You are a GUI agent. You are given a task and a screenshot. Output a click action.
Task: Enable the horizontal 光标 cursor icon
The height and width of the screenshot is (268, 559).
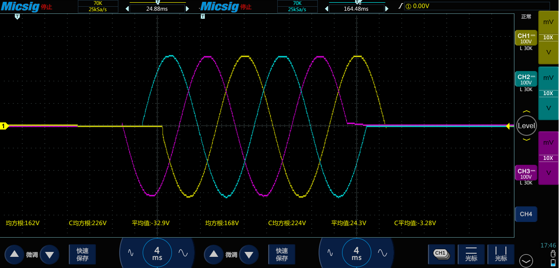(x=471, y=254)
